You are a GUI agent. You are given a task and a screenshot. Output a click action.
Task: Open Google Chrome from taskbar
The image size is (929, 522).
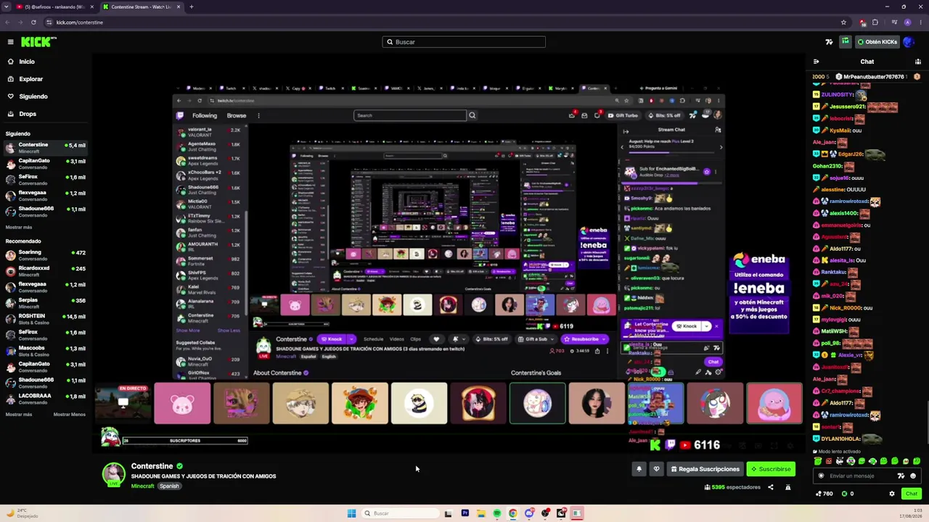[512, 513]
